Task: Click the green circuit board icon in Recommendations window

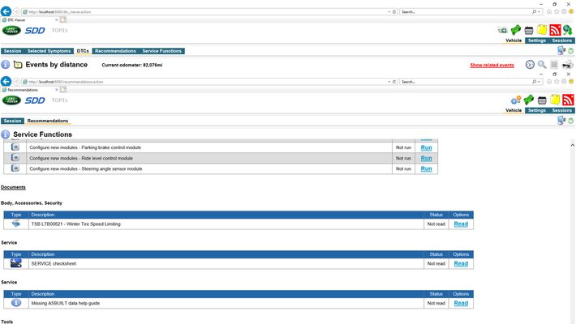Action: point(529,100)
